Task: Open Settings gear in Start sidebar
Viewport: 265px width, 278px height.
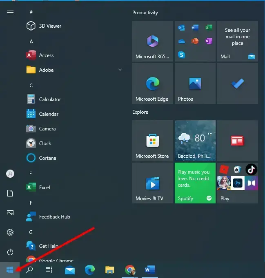Action: (10, 232)
